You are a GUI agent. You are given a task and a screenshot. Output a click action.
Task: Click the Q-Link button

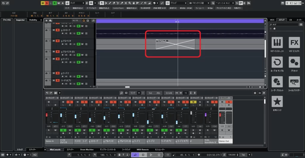[x=169, y=93]
